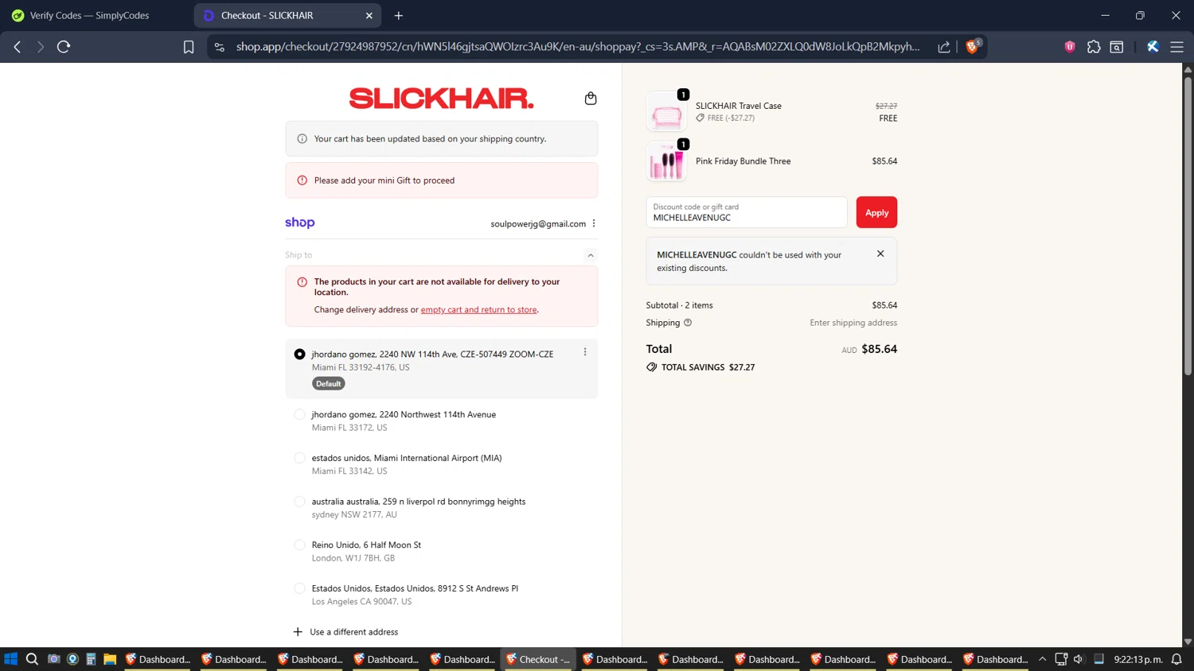Apply the discount code
The image size is (1194, 671).
[876, 212]
